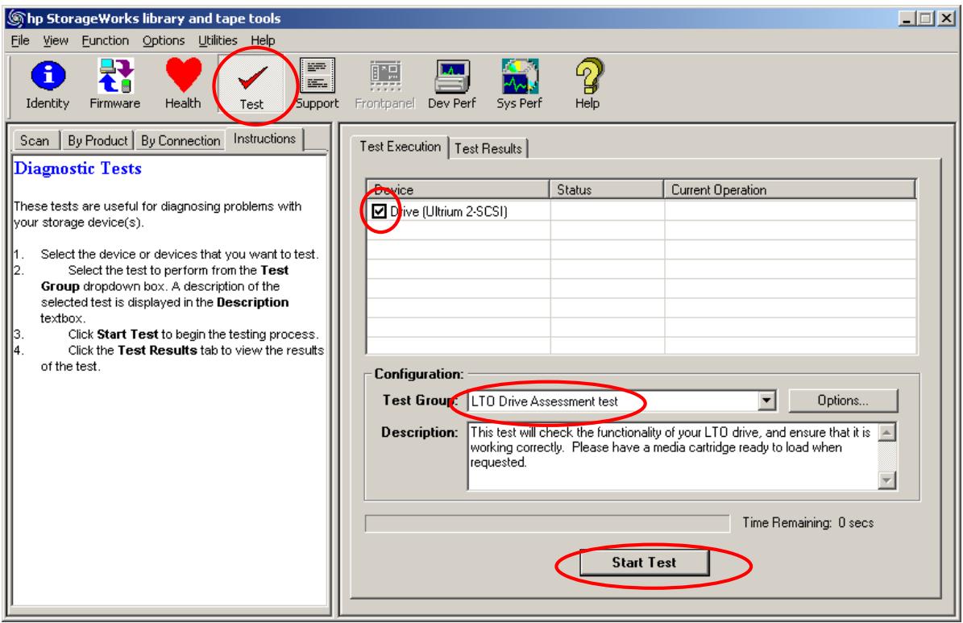
Task: Open the Support ticket tool
Action: (x=317, y=85)
